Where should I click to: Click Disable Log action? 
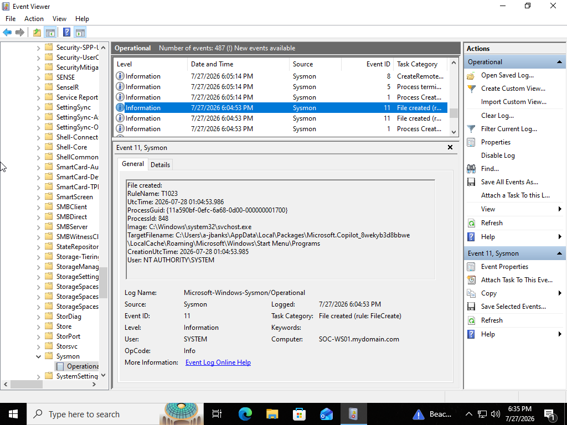click(498, 156)
